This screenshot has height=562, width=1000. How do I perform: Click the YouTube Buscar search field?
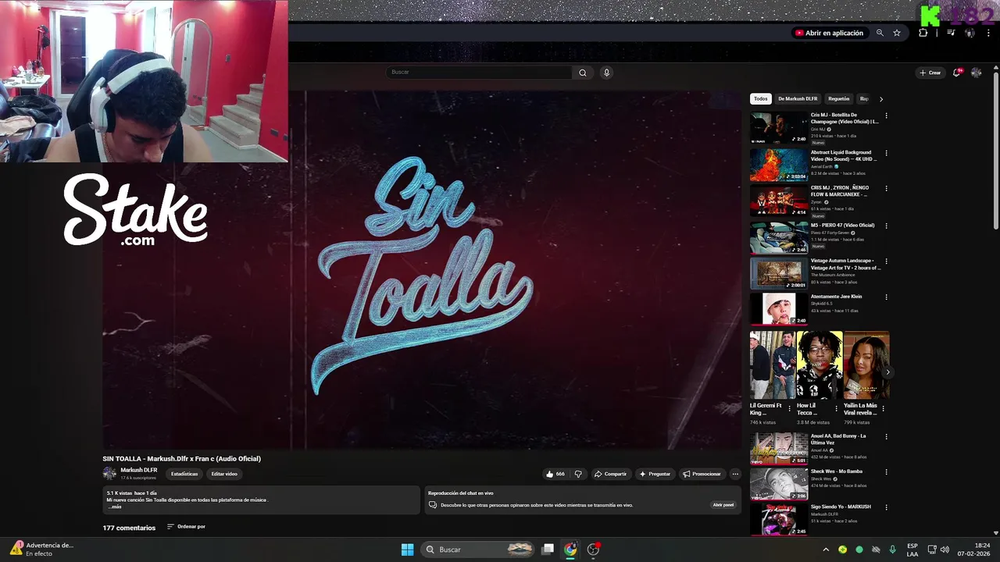click(x=480, y=73)
